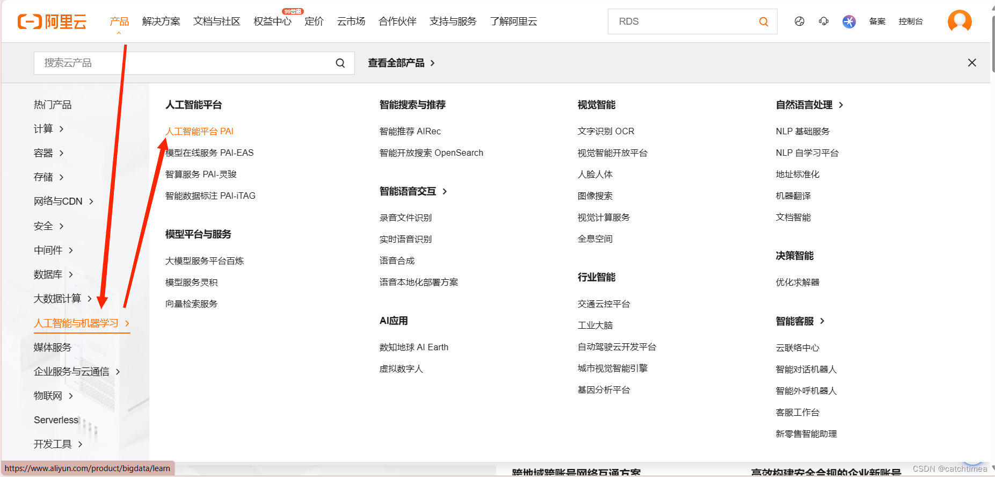Expand the 网络与CDN category

coord(64,201)
